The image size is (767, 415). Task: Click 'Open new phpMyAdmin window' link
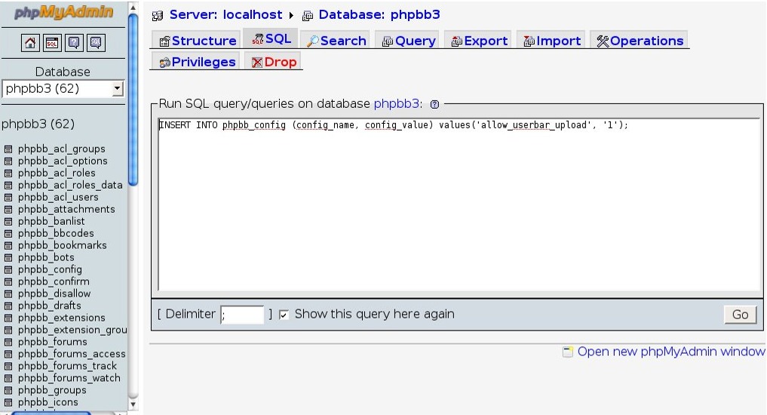(670, 352)
